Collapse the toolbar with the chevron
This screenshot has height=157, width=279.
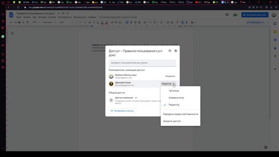(x=269, y=22)
